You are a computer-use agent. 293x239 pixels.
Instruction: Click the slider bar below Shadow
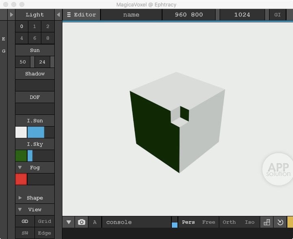[35, 85]
